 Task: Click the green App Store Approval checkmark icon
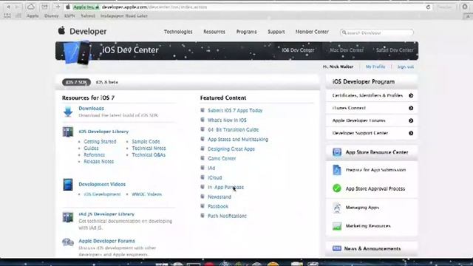point(337,188)
